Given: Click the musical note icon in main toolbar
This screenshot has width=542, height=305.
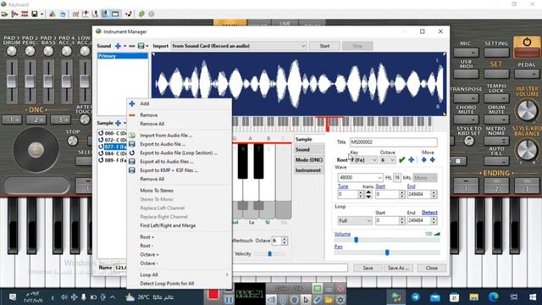Looking at the screenshot, I should click(x=128, y=14).
